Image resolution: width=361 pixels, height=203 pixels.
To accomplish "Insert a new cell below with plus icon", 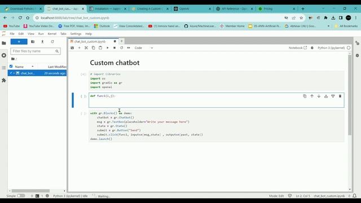I will 79,48.
